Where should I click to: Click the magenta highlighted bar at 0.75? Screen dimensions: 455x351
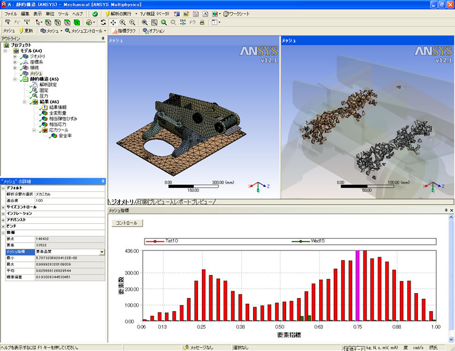pos(358,286)
